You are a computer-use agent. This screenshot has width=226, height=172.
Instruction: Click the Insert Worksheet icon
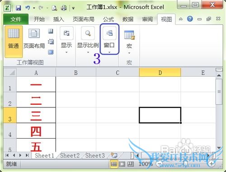pos(114,155)
